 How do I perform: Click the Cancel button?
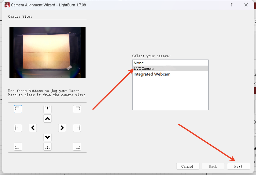(188, 166)
